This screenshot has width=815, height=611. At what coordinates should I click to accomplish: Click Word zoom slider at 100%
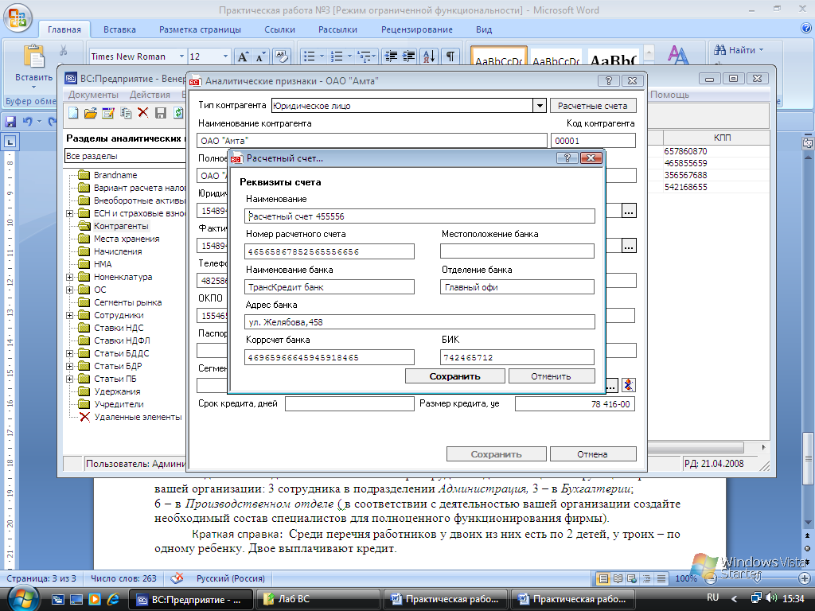click(x=758, y=578)
